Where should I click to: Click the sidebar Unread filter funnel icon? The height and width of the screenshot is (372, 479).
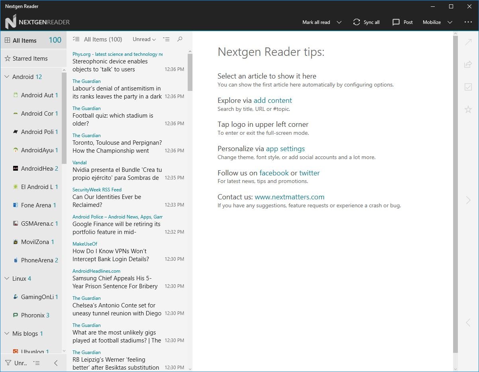click(x=8, y=363)
